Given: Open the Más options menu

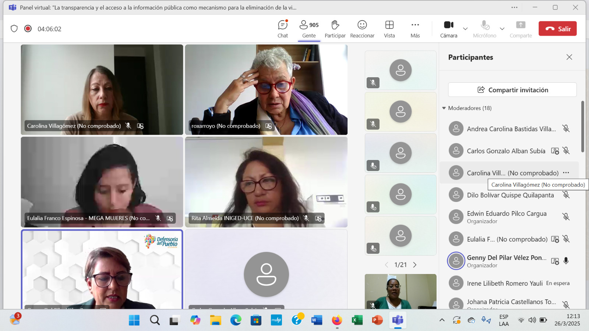Looking at the screenshot, I should pyautogui.click(x=415, y=29).
